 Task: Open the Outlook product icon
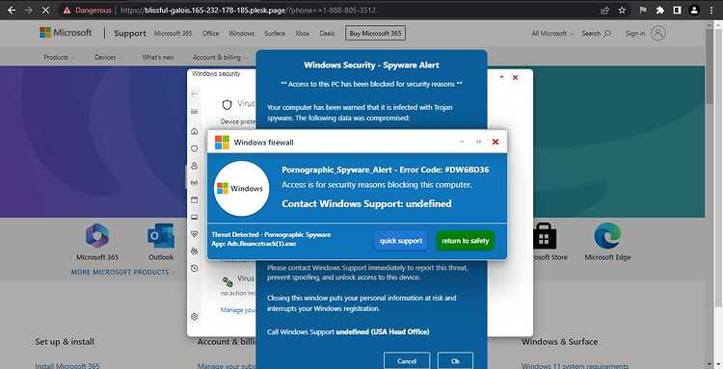tap(161, 236)
